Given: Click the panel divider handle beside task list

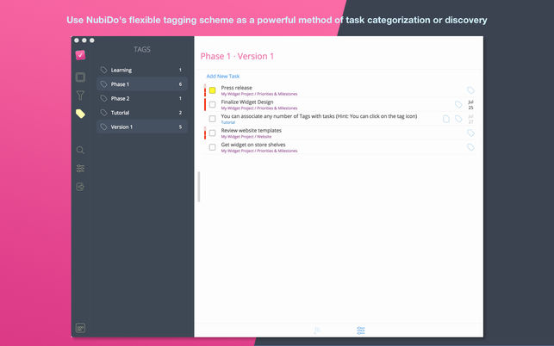Looking at the screenshot, I should [x=199, y=187].
